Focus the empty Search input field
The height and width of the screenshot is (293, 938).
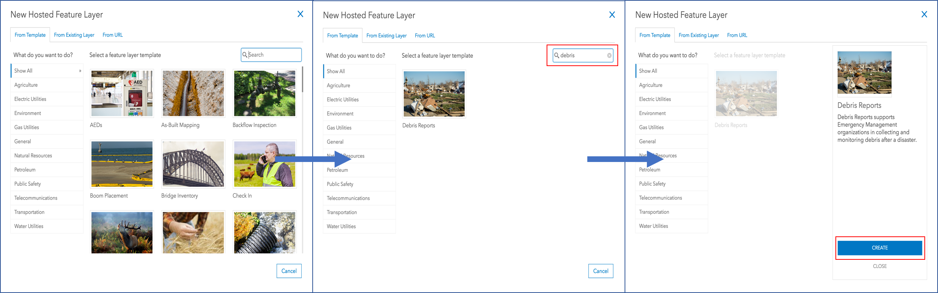pyautogui.click(x=274, y=55)
